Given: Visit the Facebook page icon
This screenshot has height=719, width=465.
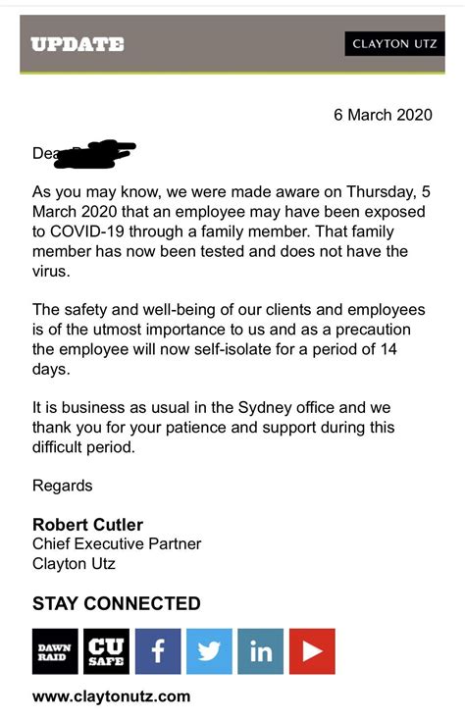Looking at the screenshot, I should 158,651.
